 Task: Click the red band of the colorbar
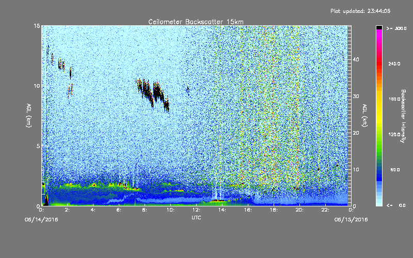tap(379, 64)
